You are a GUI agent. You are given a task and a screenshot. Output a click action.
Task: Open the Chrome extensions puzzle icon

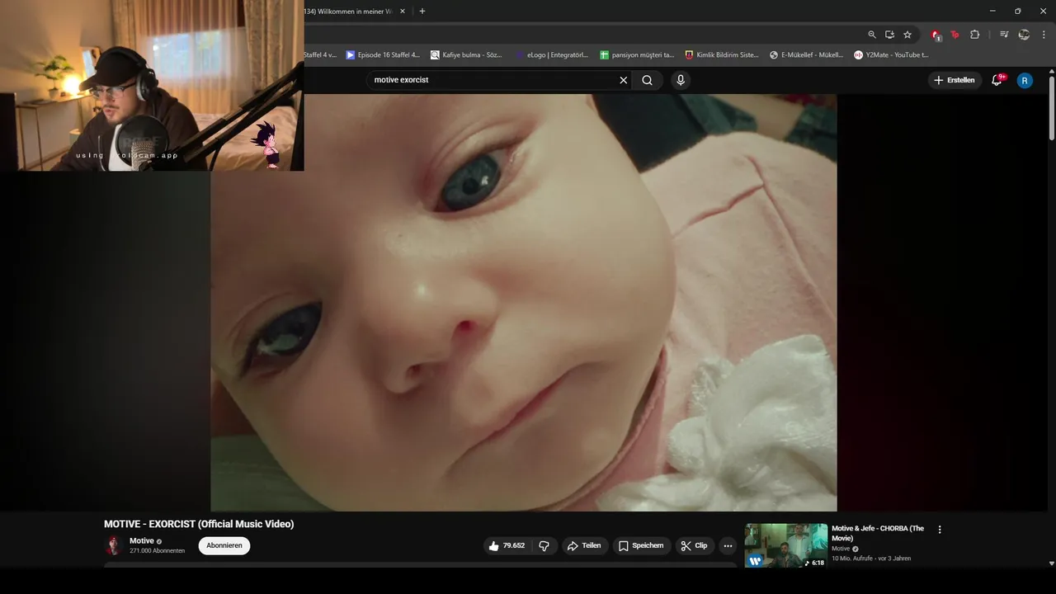(975, 35)
